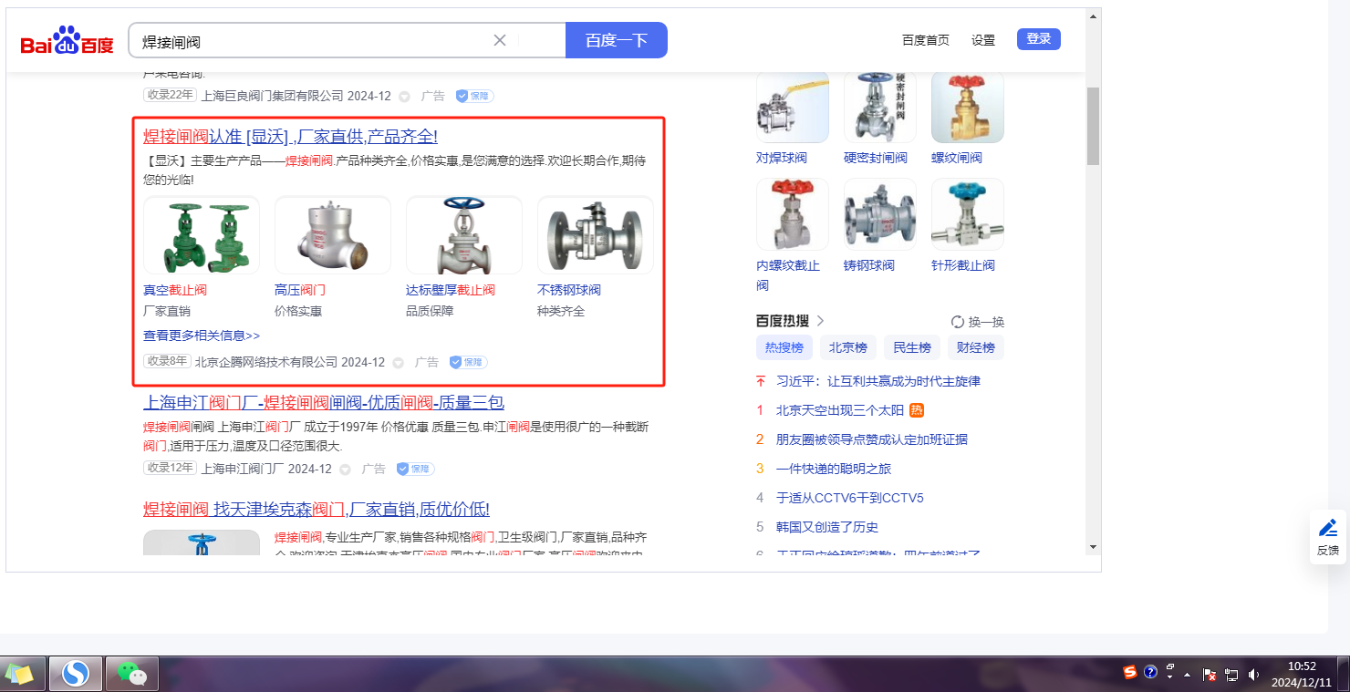
Task: Open hot search 于适从CCTV6干到CCTV5
Action: (850, 498)
